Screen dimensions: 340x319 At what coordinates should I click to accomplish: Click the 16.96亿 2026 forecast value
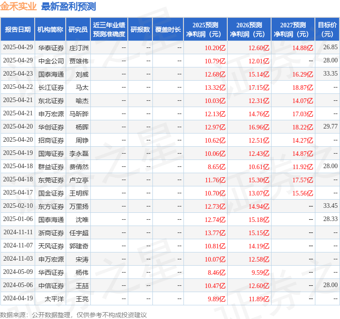click(x=259, y=127)
